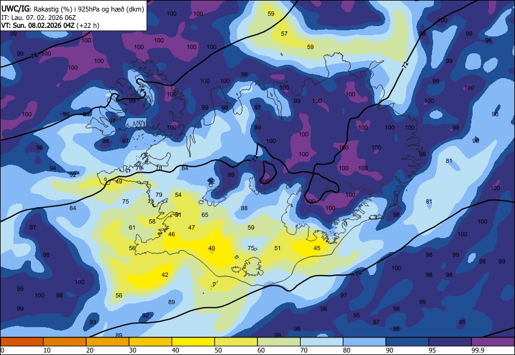Click the humidity value '46' on the map

click(x=171, y=234)
